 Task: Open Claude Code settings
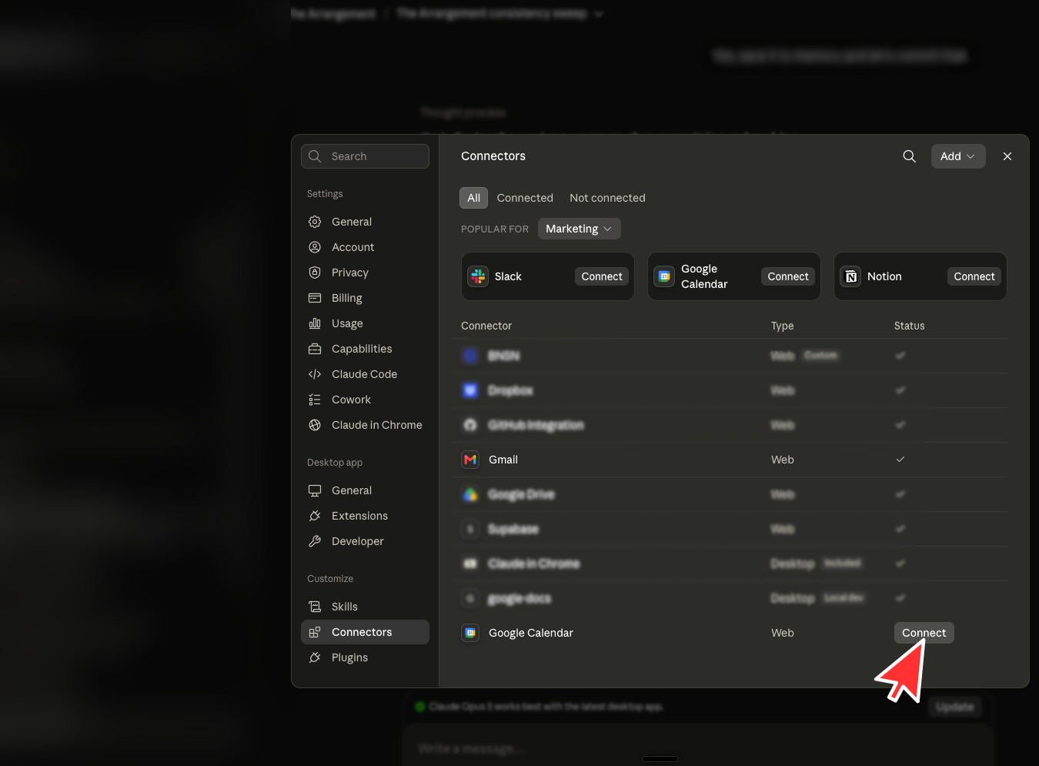[x=365, y=374]
